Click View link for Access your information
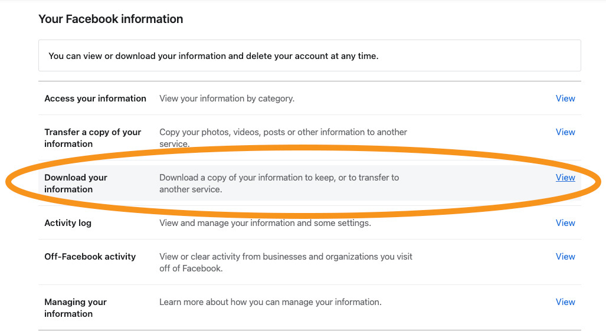606x331 pixels. pyautogui.click(x=565, y=99)
